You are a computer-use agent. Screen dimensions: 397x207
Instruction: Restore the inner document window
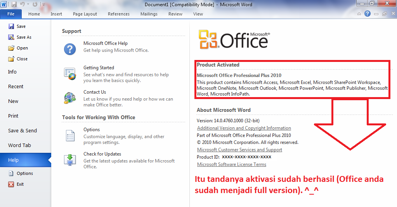click(x=385, y=14)
